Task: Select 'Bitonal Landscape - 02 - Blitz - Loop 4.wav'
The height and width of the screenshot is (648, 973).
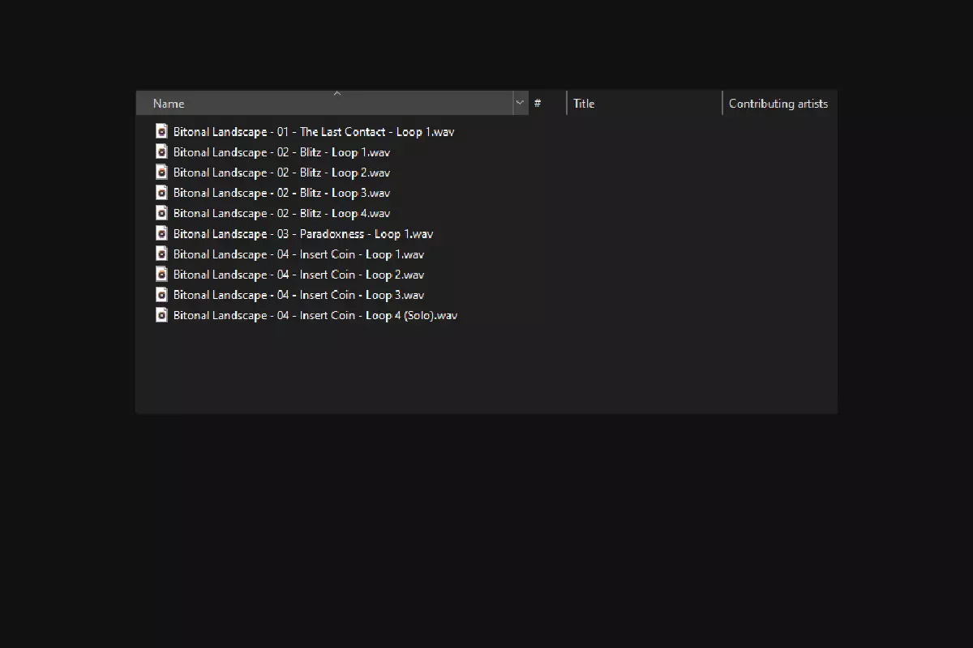Action: click(281, 212)
